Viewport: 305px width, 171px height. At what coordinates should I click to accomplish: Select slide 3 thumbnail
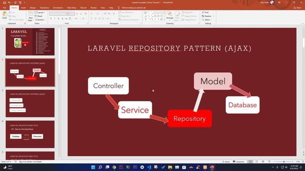tap(30, 104)
